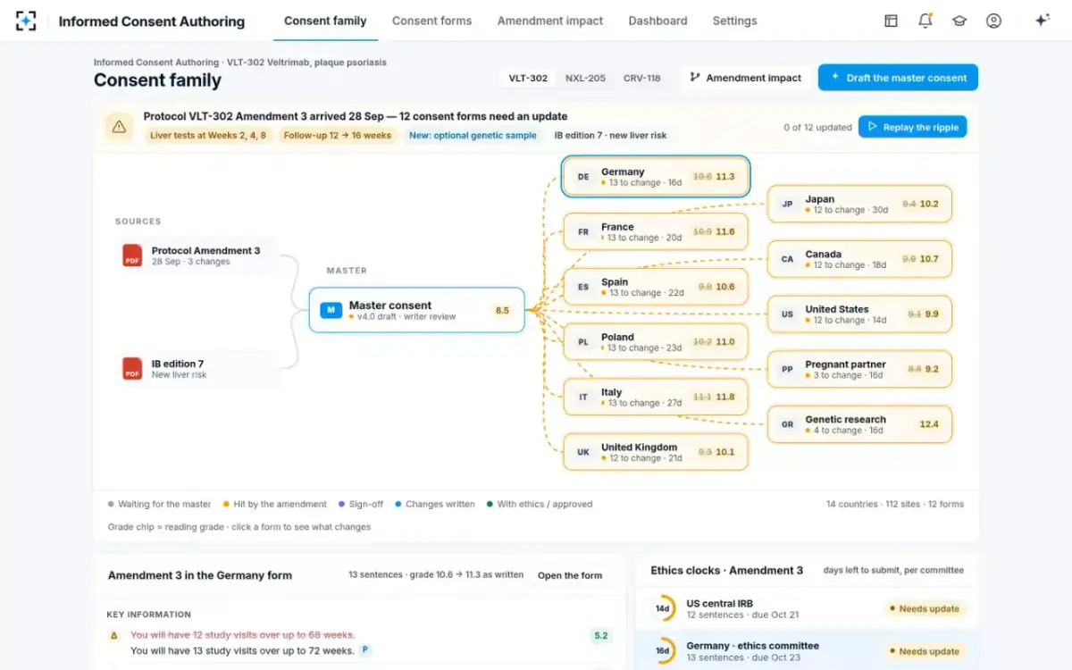This screenshot has height=670, width=1072.
Task: Click the IT country badge
Action: coord(583,398)
